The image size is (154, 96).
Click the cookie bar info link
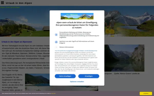(53, 93)
